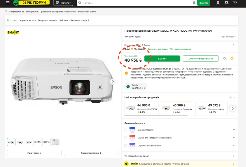Viewport: 246px width, 167px height.
Task: Click the yellow S! Smart icon
Action: (126, 164)
